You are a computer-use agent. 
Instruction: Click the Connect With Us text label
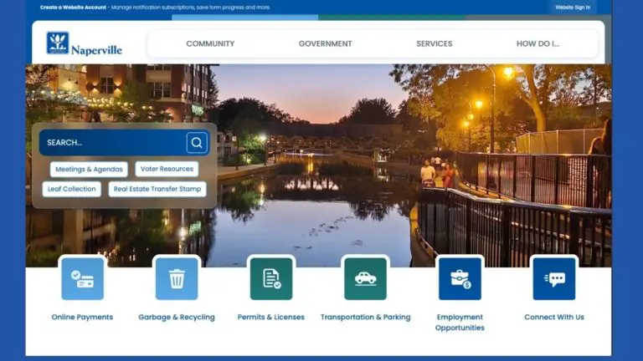[554, 317]
